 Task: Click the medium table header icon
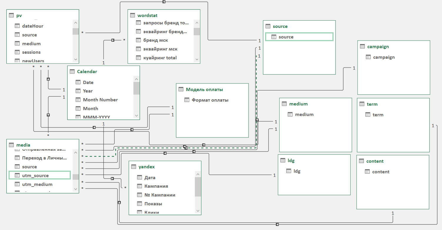click(x=284, y=104)
